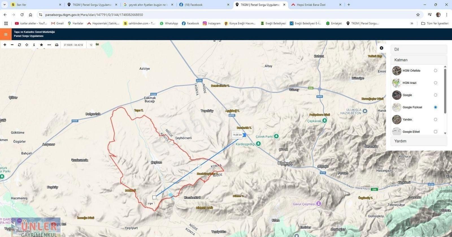Screen dimensions: 452x237
Task: Click the measurement start square at 3144
Action: [x=154, y=197]
